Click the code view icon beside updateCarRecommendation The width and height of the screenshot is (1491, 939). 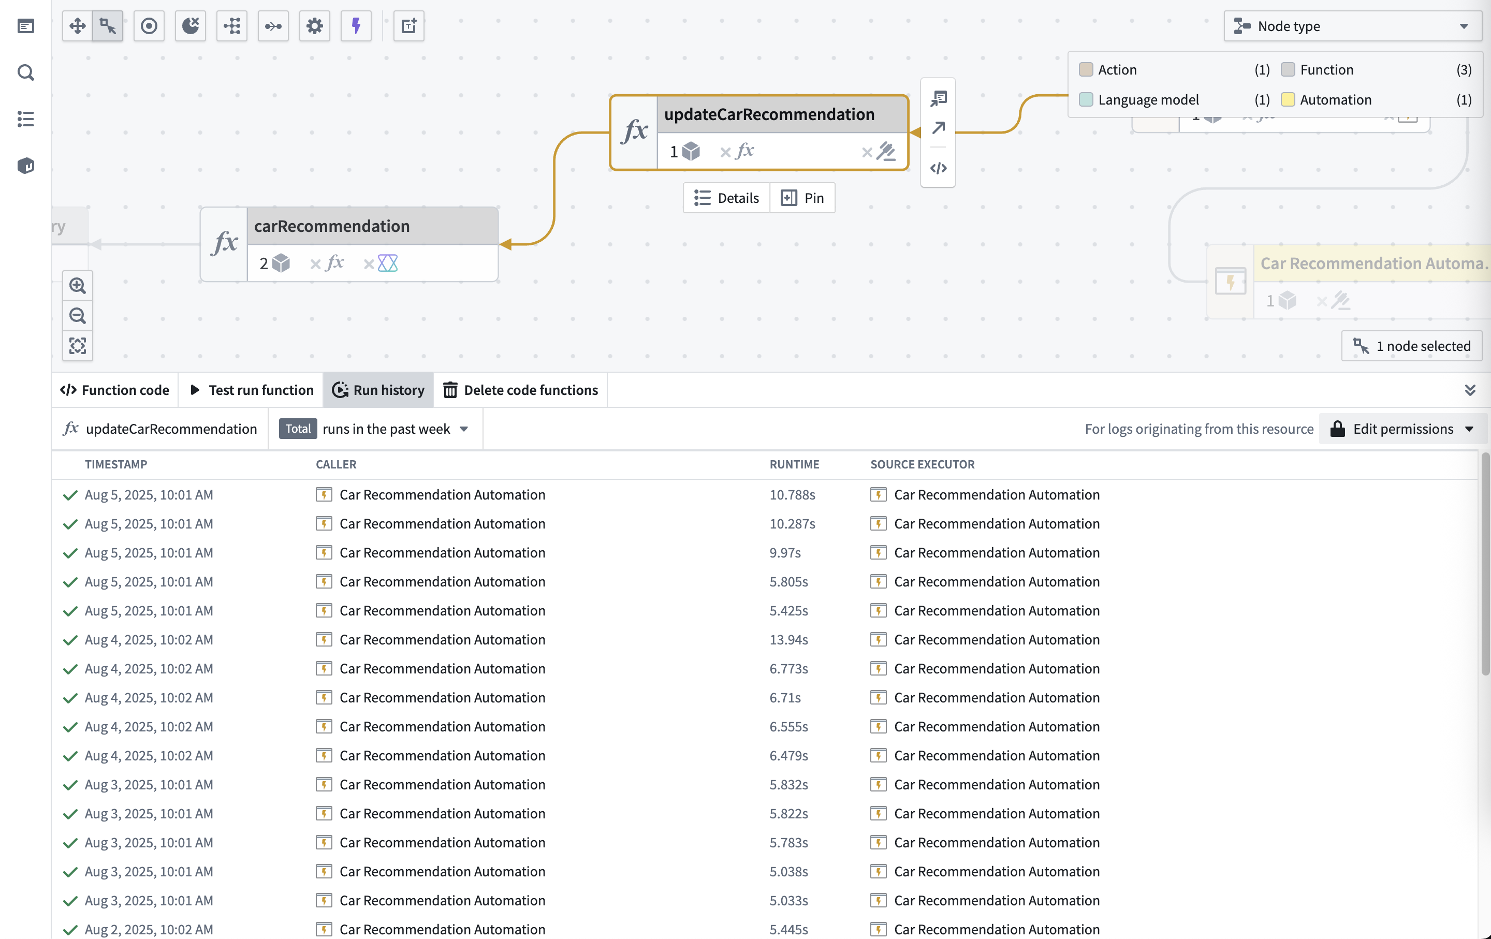[x=938, y=168]
